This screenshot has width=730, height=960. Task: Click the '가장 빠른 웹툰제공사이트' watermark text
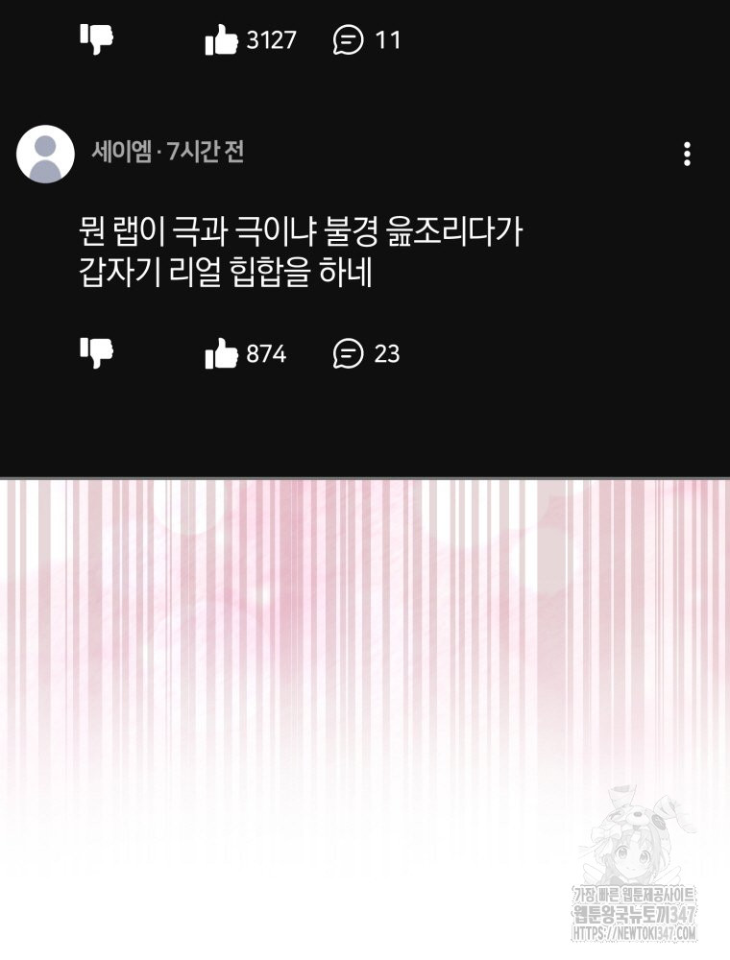pos(635,895)
